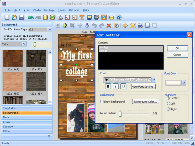Open the BackPattern Type dropdown
This screenshot has width=195, height=146.
pyautogui.click(x=50, y=30)
